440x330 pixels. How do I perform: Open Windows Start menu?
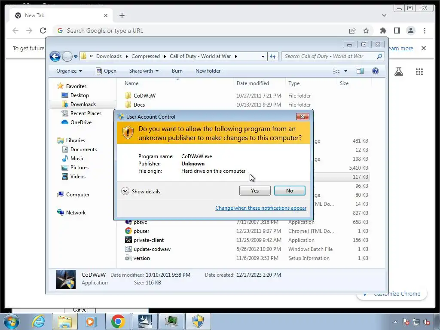(x=11, y=321)
